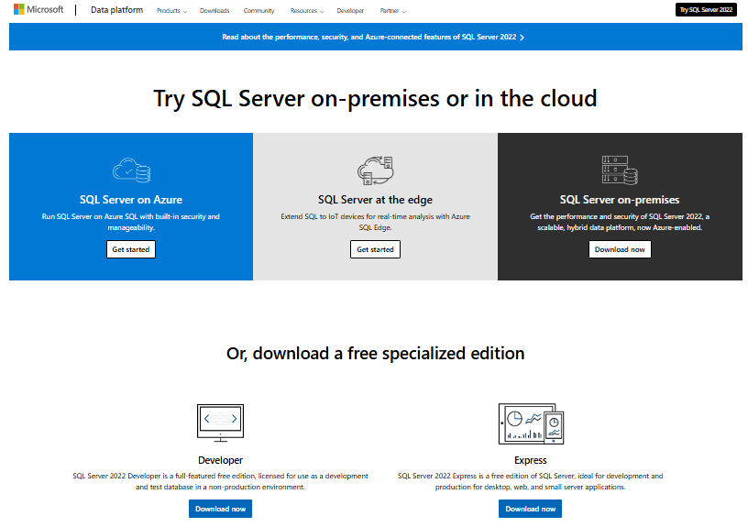Click the Data platform link
Screen dimensions: 748x527
116,10
